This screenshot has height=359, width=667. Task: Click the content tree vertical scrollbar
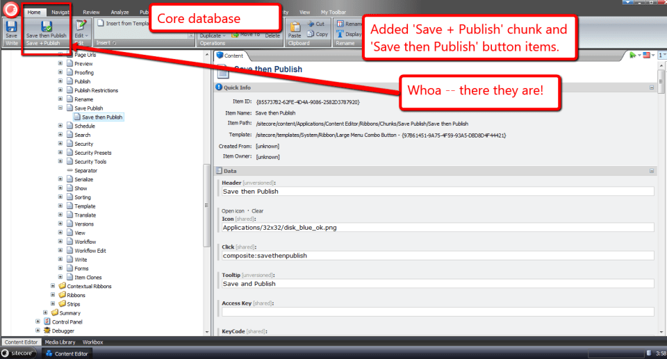[x=207, y=206]
